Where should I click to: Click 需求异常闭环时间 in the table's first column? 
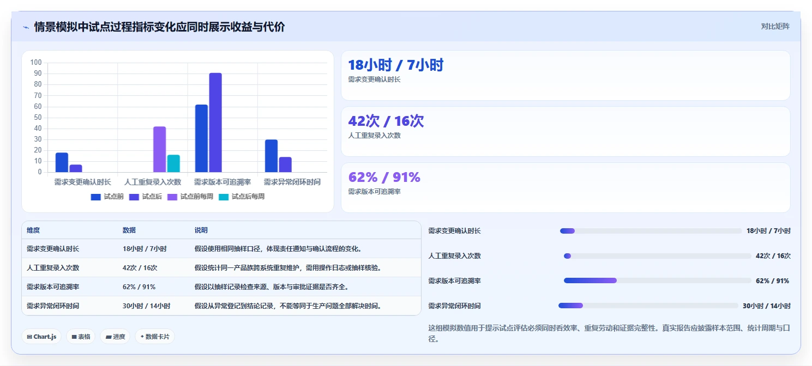pyautogui.click(x=53, y=306)
